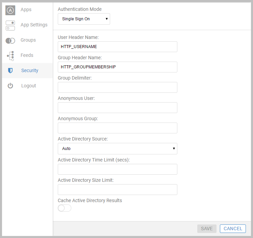Open the Apps menu item
Screen dimensions: 253x238
pyautogui.click(x=26, y=9)
